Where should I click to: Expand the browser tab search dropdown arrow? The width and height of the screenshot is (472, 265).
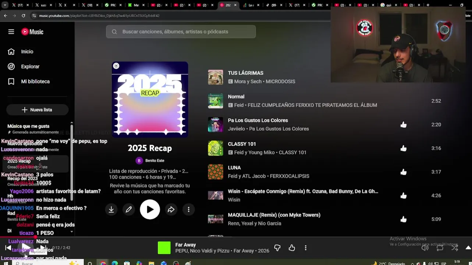(5, 5)
